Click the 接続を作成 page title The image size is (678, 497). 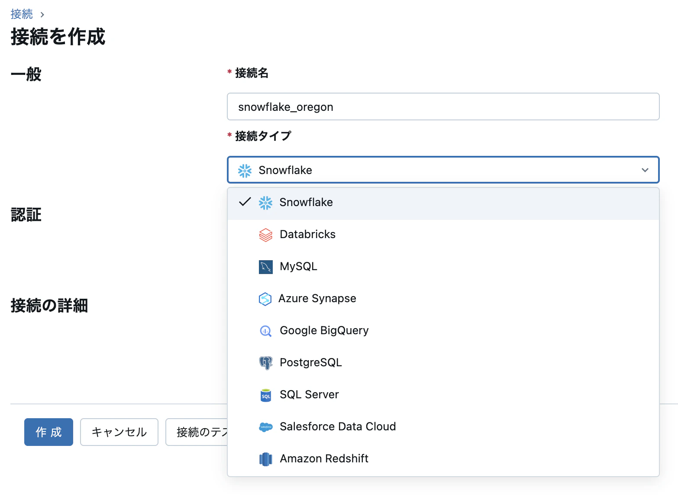[x=58, y=37]
